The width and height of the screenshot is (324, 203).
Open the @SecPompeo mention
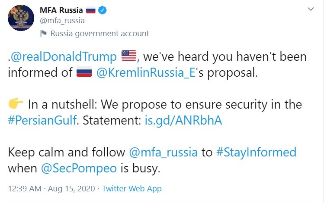point(79,168)
